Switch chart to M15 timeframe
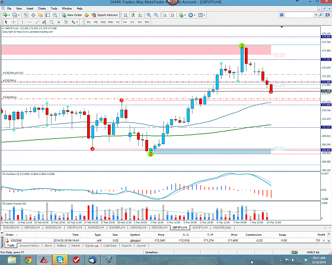Screen dimensions: 332x265 (x=103, y=22)
